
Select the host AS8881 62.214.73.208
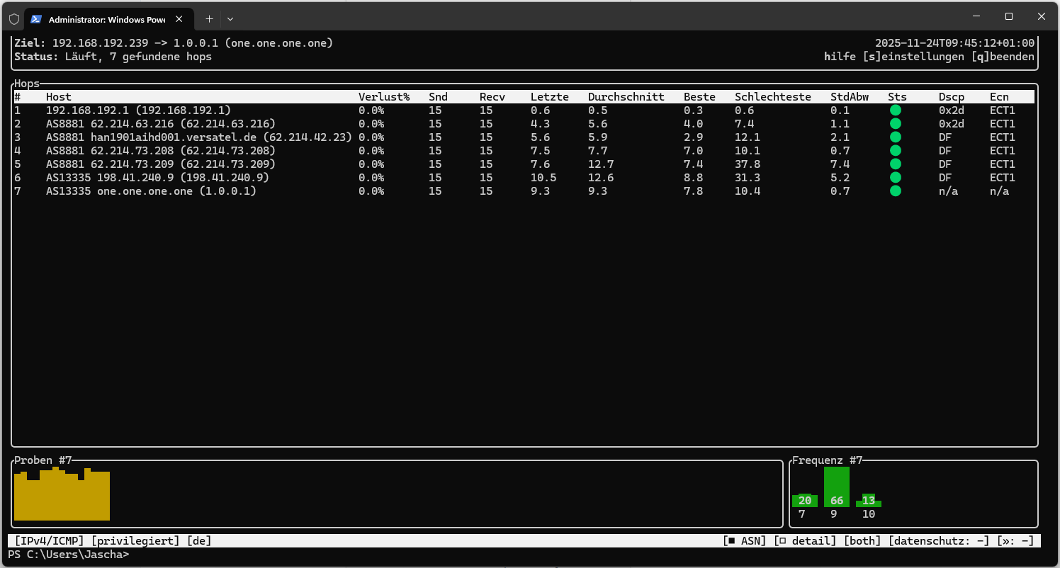point(161,151)
